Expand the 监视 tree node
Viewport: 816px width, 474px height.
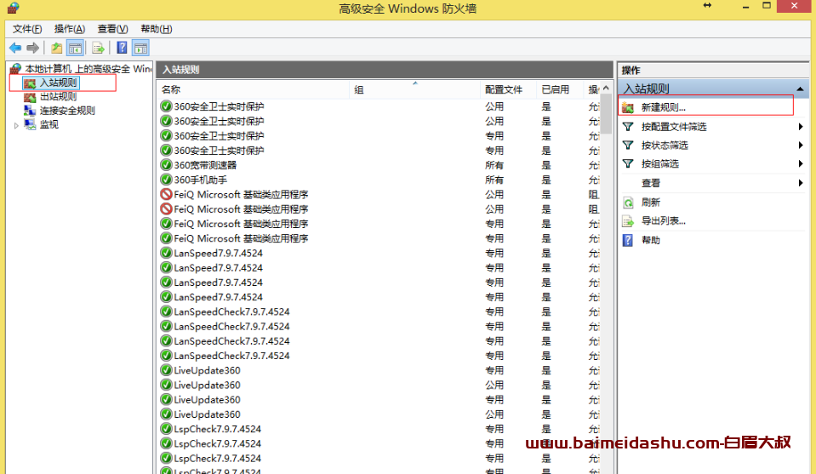coord(16,125)
